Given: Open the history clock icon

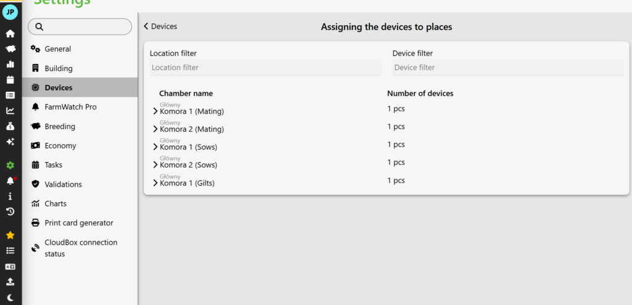Looking at the screenshot, I should click(10, 211).
